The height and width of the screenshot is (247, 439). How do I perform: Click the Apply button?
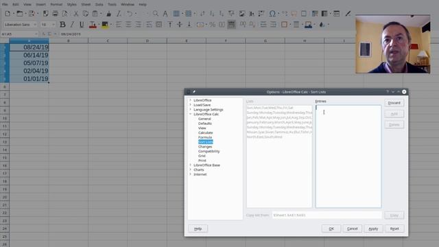click(373, 228)
